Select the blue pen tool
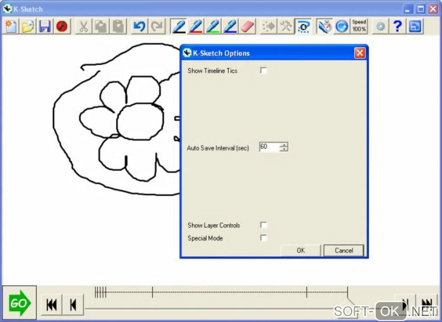Image resolution: width=442 pixels, height=322 pixels. 230,26
